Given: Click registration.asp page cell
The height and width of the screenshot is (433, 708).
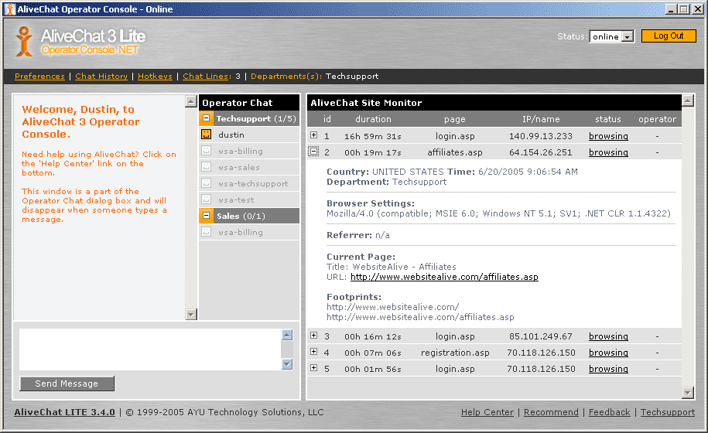Looking at the screenshot, I should [455, 353].
